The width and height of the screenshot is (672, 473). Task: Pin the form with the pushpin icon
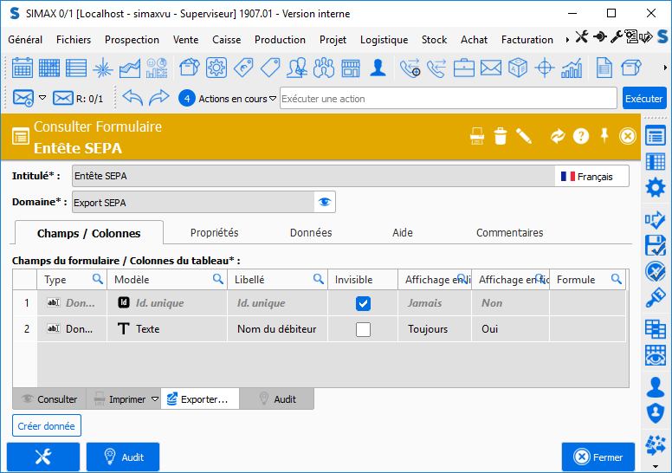tap(604, 136)
